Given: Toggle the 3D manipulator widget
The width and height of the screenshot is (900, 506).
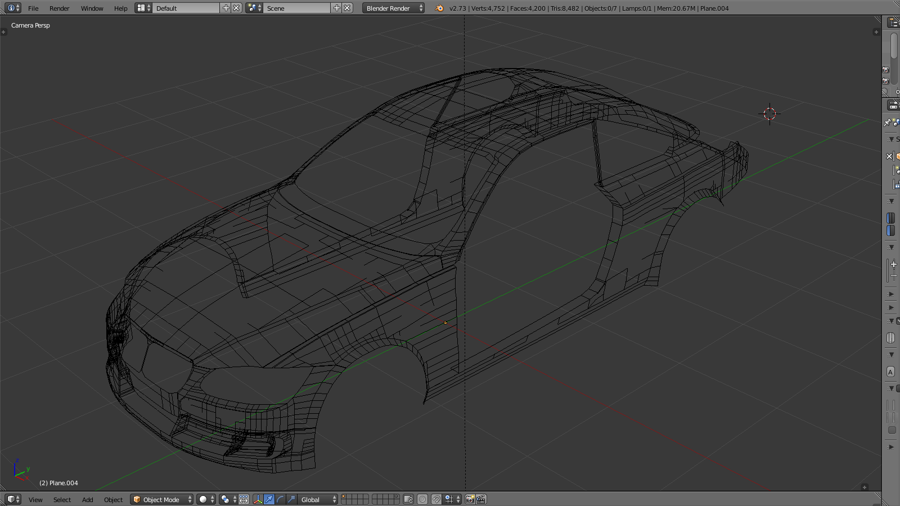Looking at the screenshot, I should (x=258, y=499).
